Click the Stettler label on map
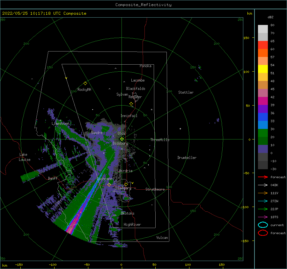Viewport: 287px width, 269px height. (186, 92)
